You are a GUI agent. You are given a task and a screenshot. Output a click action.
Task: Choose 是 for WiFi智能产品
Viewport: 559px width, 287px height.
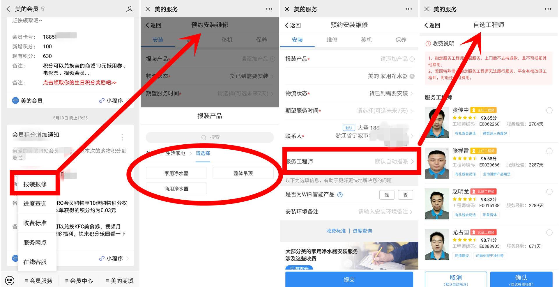[387, 195]
